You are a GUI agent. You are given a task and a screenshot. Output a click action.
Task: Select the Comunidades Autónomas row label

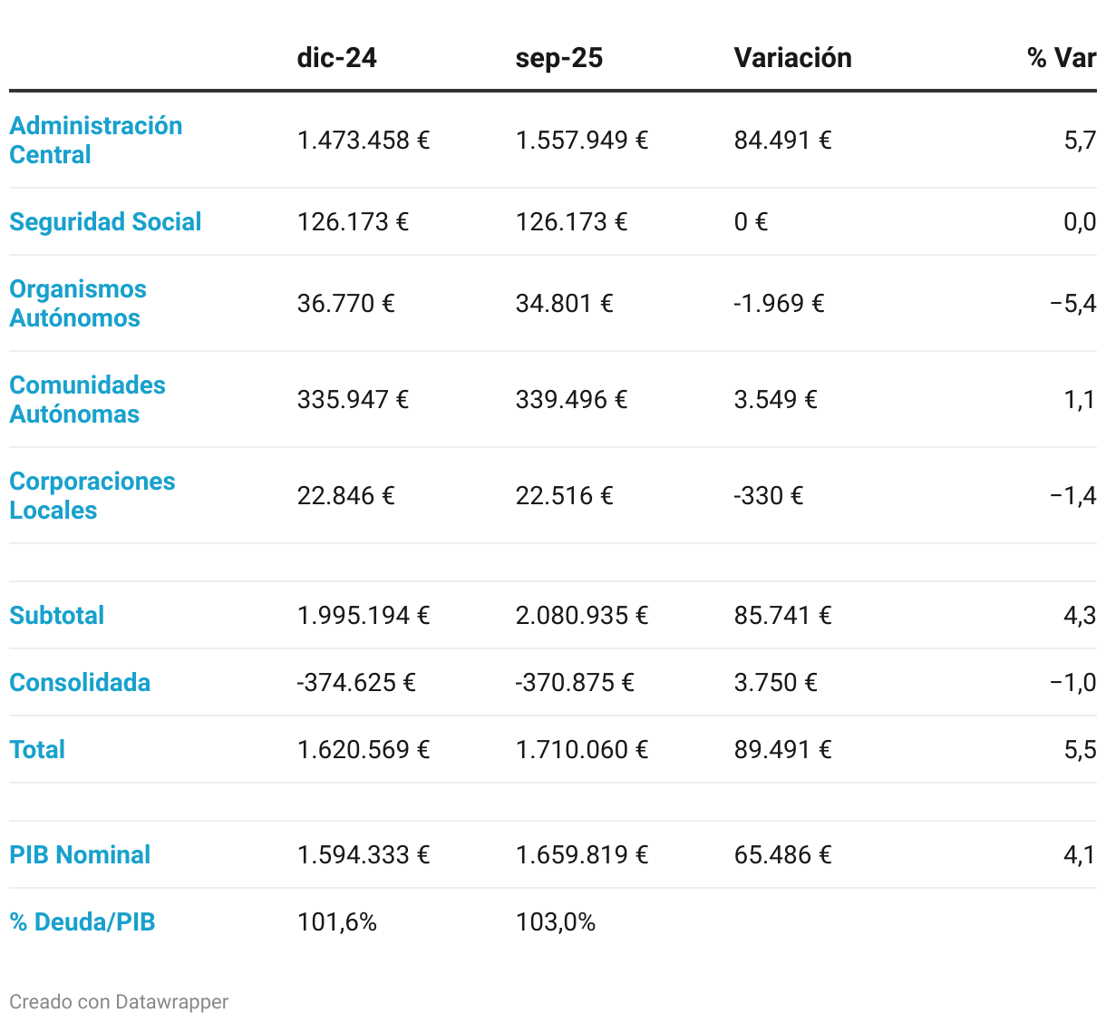87,399
